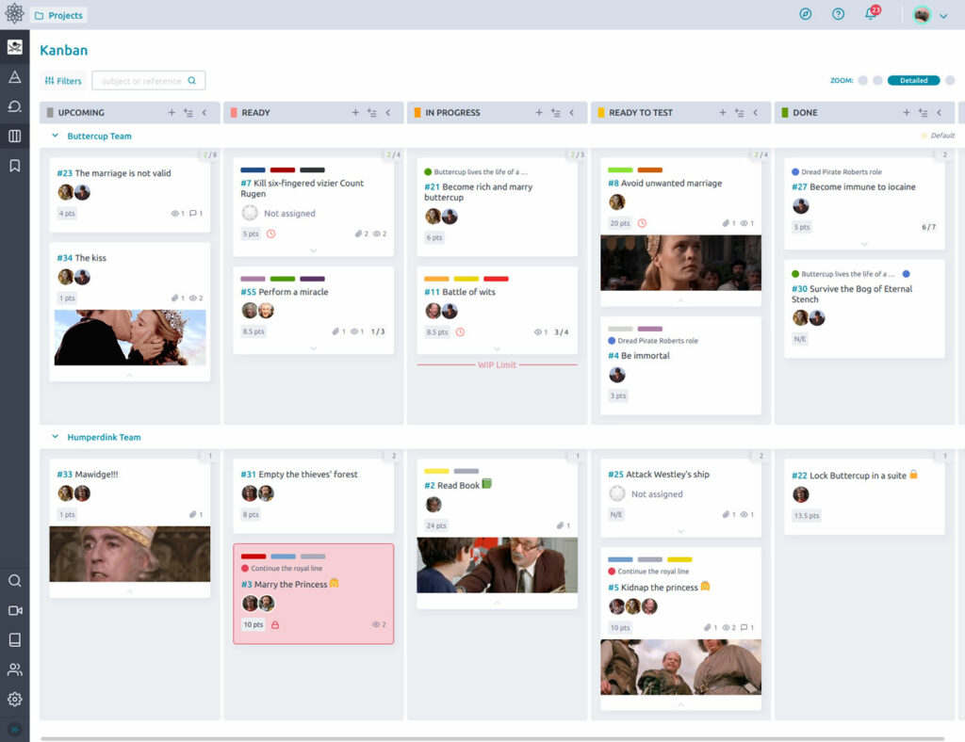Open the notifications bell icon
The width and height of the screenshot is (965, 742).
872,13
